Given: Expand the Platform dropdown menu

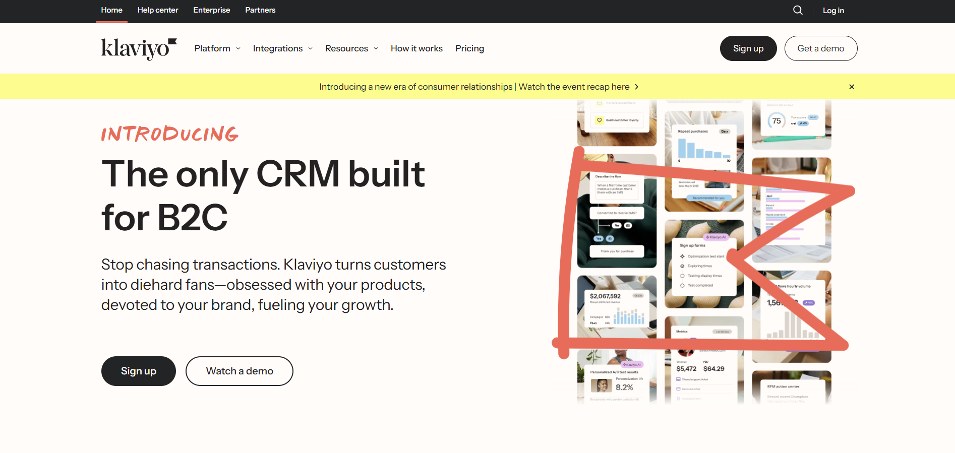Looking at the screenshot, I should 217,48.
